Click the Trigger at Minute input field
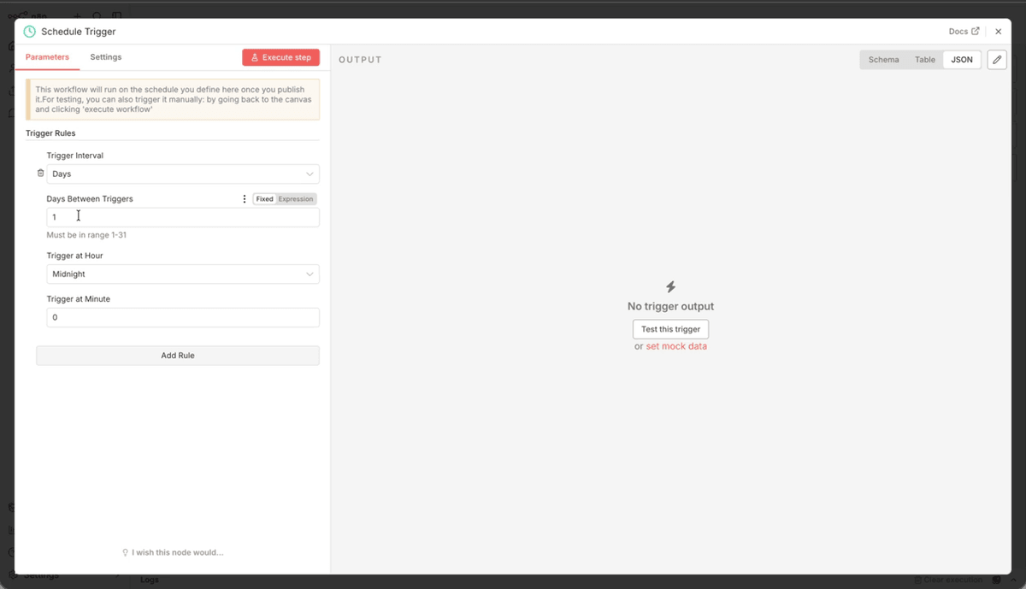This screenshot has height=589, width=1026. (182, 316)
